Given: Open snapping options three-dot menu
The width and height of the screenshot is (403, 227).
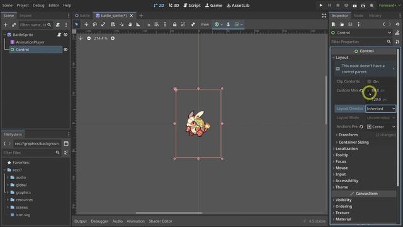Looking at the screenshot, I should point(165,25).
